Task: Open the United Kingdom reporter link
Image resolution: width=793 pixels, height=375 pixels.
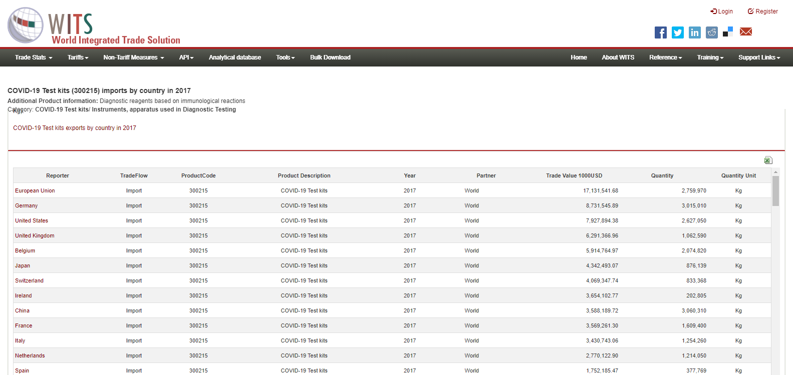Action: [x=35, y=235]
